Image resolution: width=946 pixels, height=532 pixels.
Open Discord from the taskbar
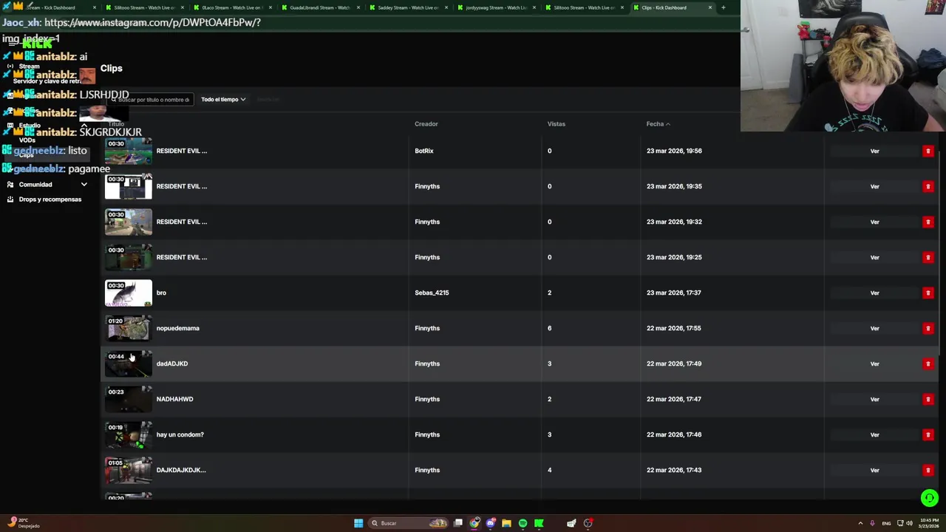(x=491, y=523)
